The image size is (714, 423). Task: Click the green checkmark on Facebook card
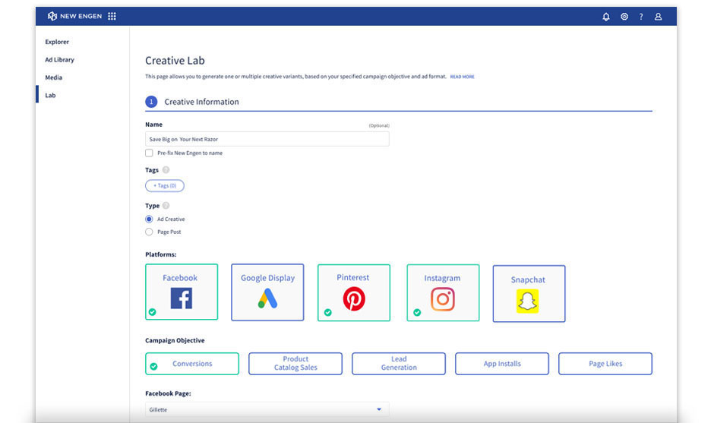(153, 312)
